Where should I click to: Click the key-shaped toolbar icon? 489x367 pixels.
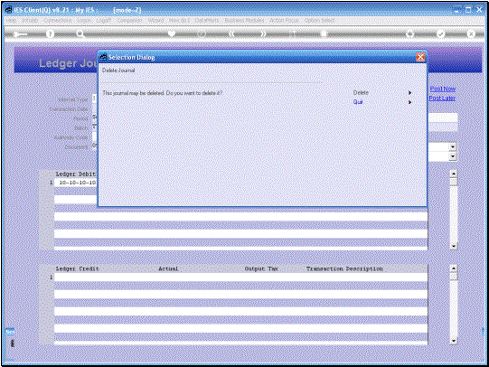20,34
